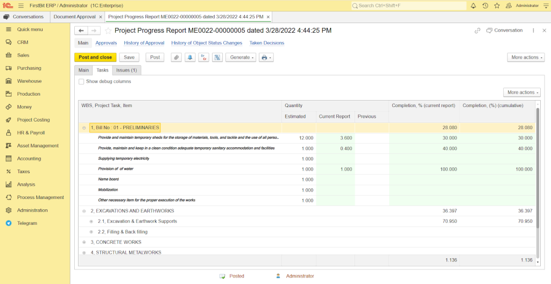Open Telegram from the sidebar
551x284 pixels.
[27, 223]
